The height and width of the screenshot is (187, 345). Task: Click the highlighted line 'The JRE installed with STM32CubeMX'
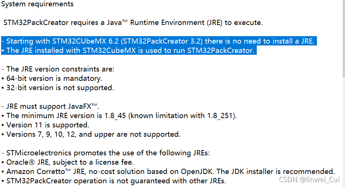coord(129,50)
